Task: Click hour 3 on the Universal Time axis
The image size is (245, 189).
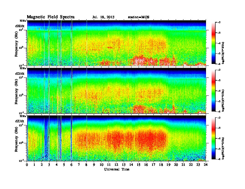Action: [49, 165]
